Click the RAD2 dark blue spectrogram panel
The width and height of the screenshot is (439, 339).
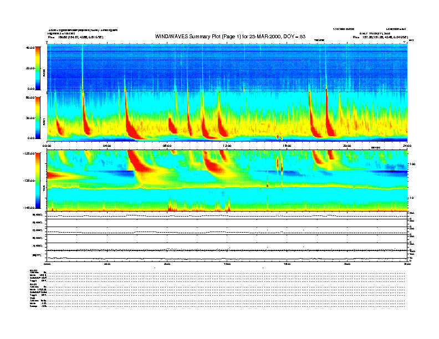(227, 68)
